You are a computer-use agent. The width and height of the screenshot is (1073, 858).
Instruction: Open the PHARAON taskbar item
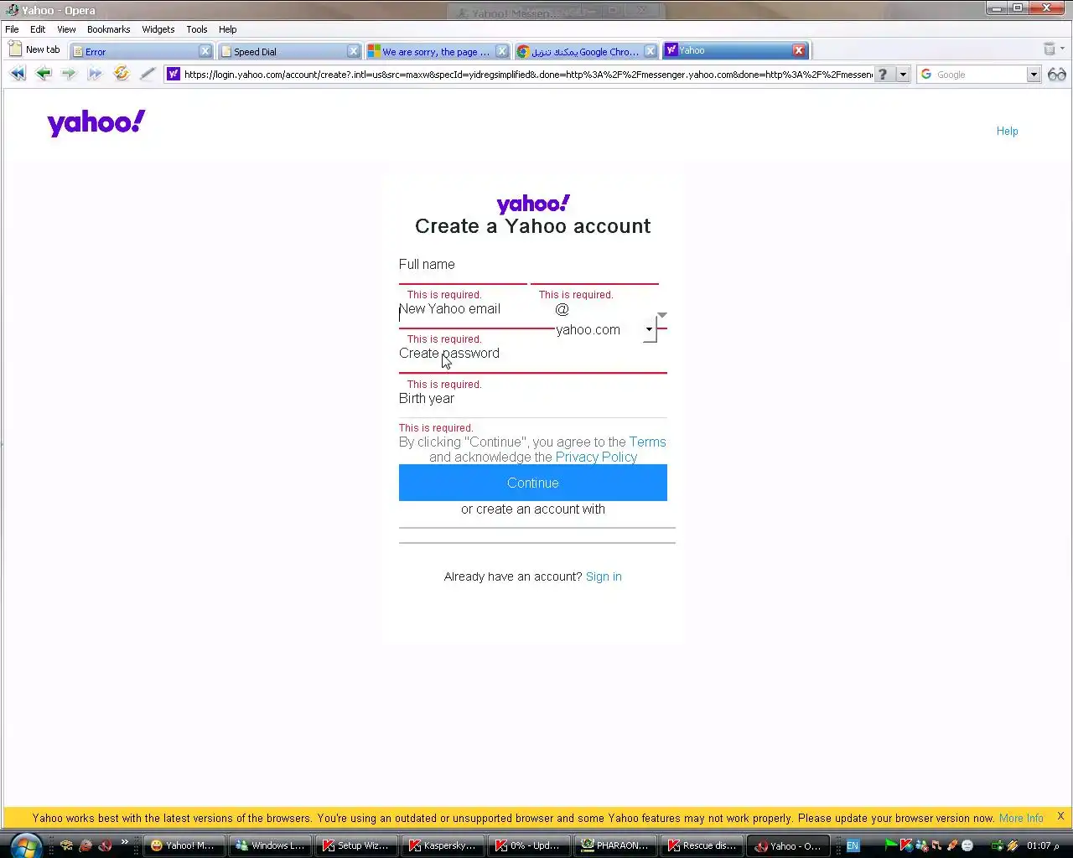(616, 845)
